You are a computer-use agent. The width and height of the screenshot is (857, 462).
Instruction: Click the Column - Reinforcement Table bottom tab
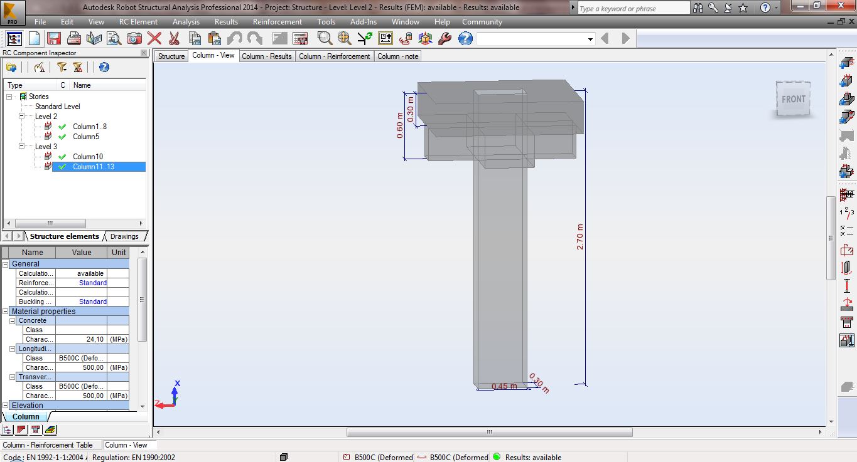pos(48,445)
